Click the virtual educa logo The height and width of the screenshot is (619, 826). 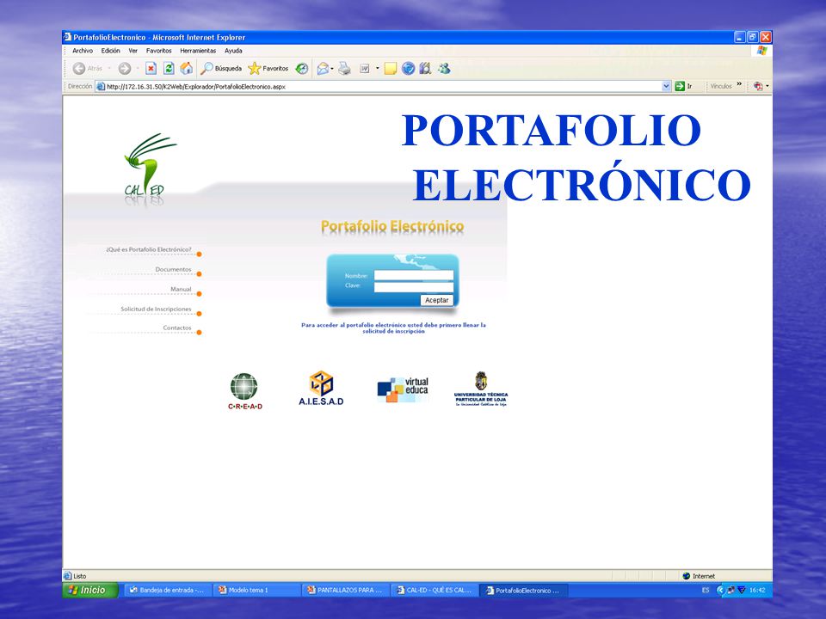click(x=403, y=389)
